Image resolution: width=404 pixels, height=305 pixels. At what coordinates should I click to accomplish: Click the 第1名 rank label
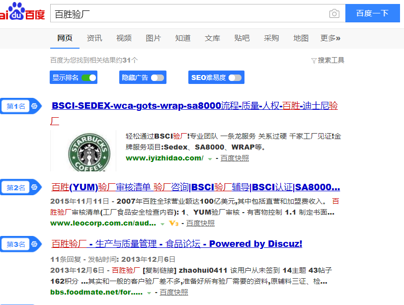pyautogui.click(x=16, y=106)
